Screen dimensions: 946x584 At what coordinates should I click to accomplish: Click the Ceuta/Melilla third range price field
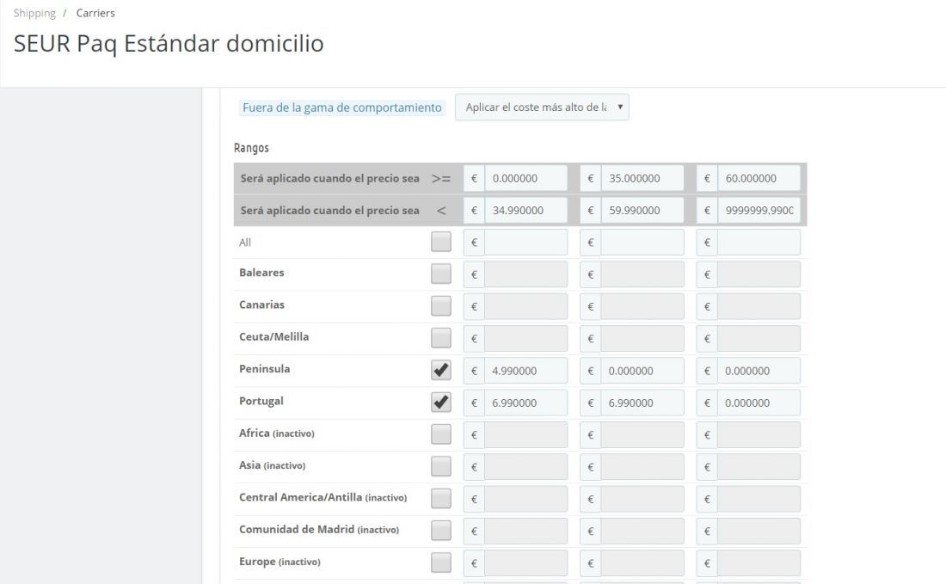[x=759, y=339]
